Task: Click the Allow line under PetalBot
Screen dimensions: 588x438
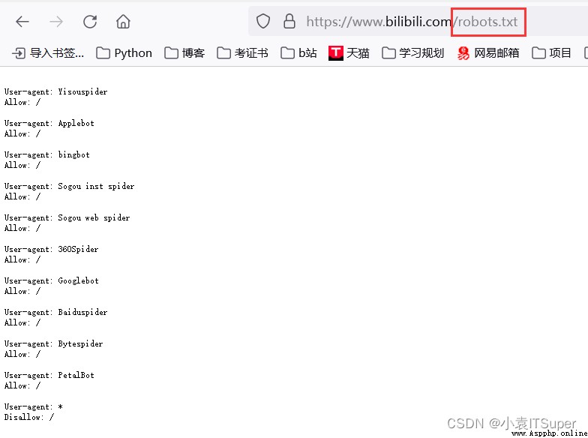Action: click(x=22, y=385)
